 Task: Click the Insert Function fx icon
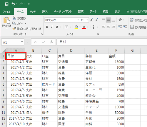pos(51,42)
